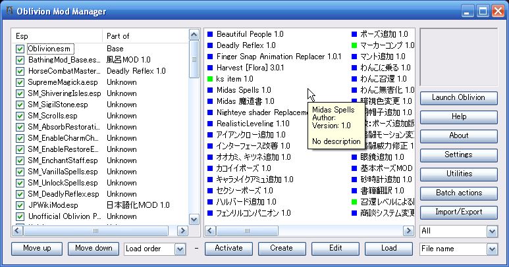The width and height of the screenshot is (509, 267).
Task: Click green status square beside ks item 1.0
Action: pyautogui.click(x=210, y=79)
